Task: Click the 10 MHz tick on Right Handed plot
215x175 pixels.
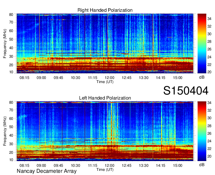Action: coord(11,72)
